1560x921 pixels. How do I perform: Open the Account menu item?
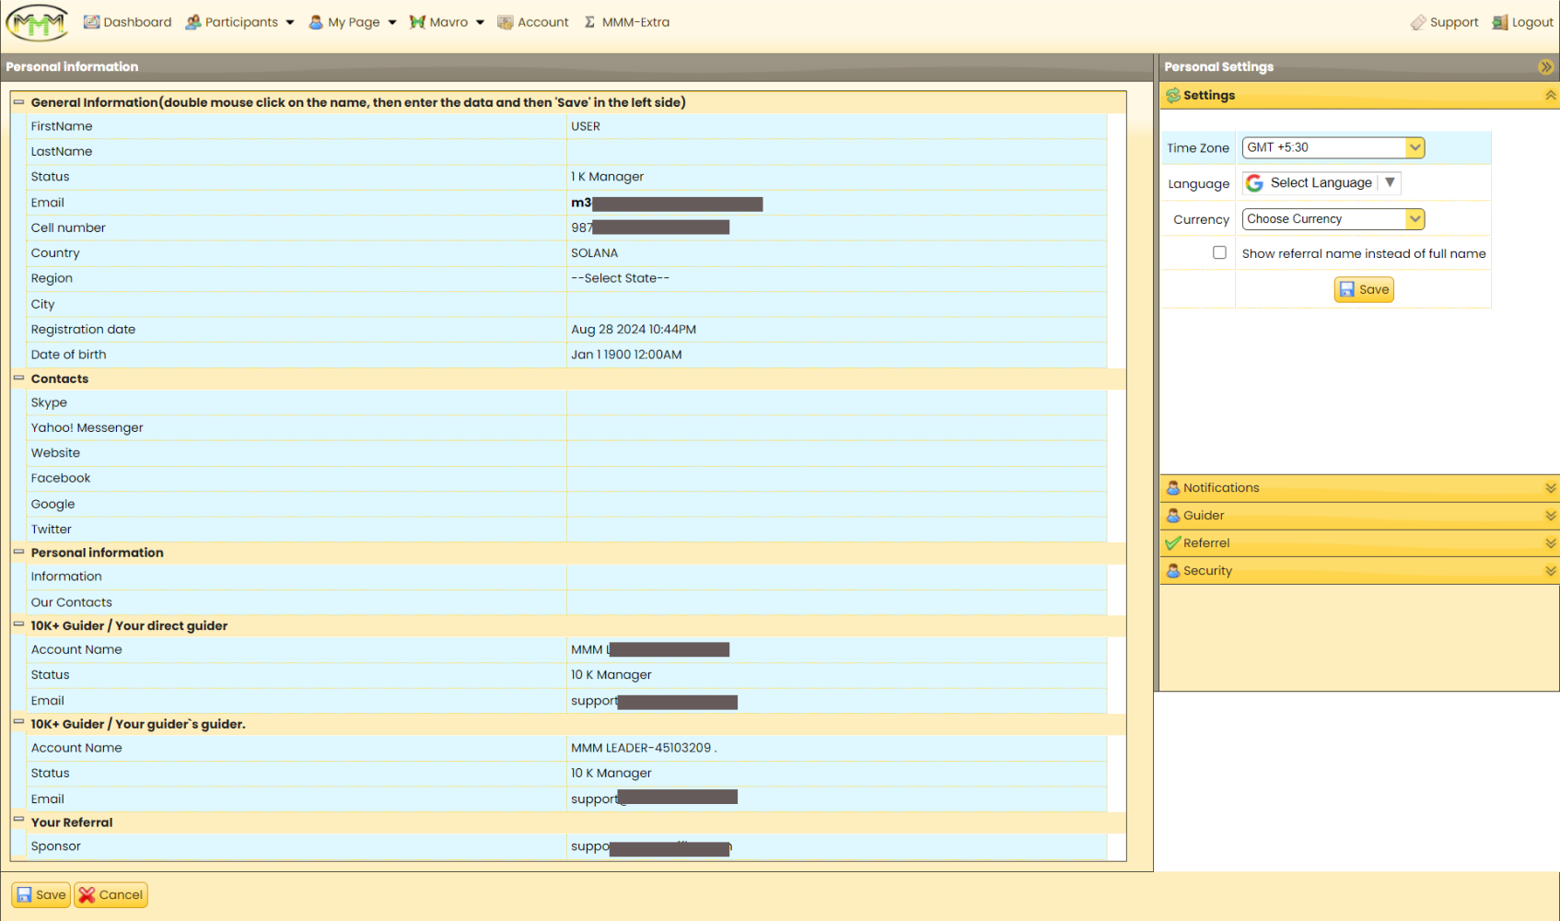pyautogui.click(x=533, y=22)
